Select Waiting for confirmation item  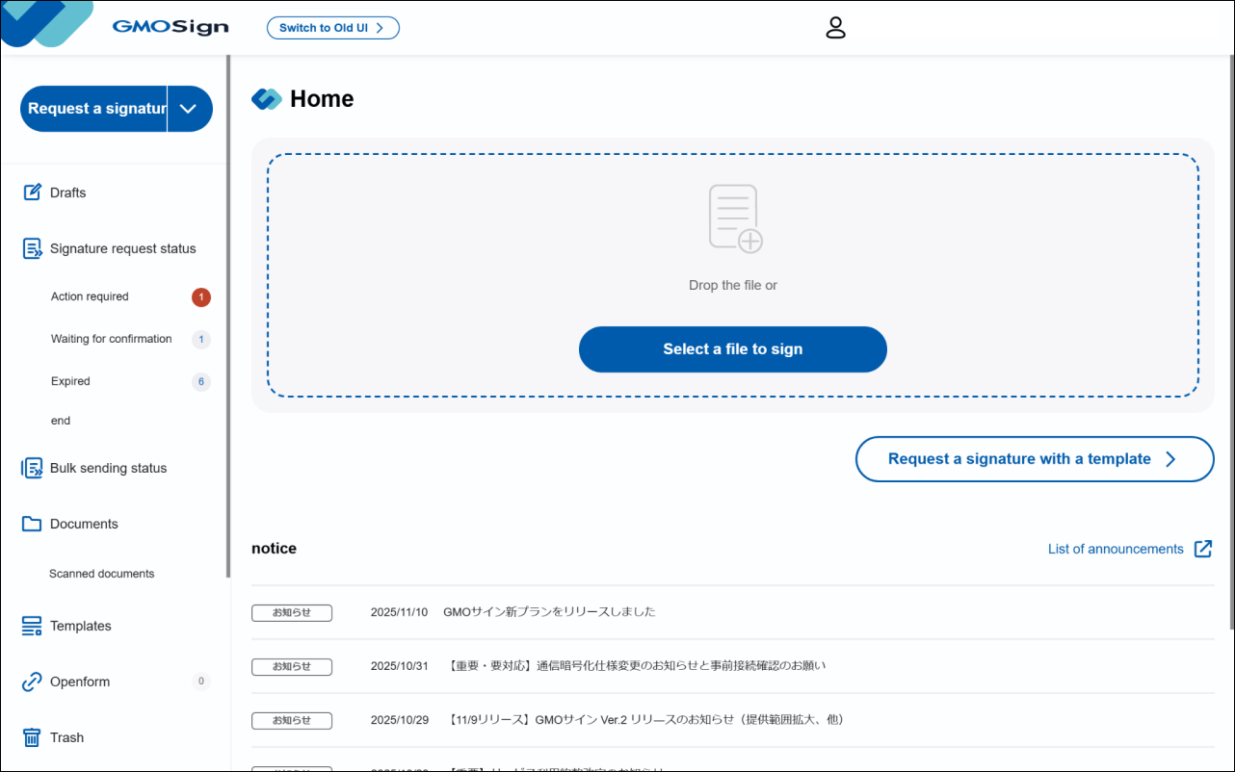111,339
